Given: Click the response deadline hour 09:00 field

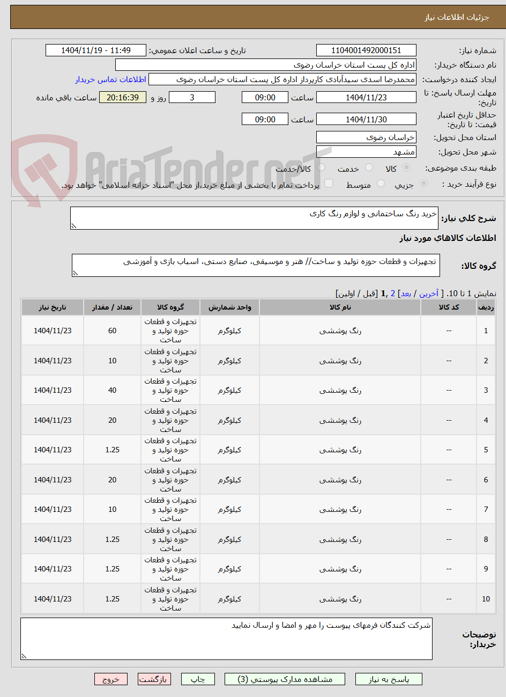Looking at the screenshot, I should tap(265, 98).
